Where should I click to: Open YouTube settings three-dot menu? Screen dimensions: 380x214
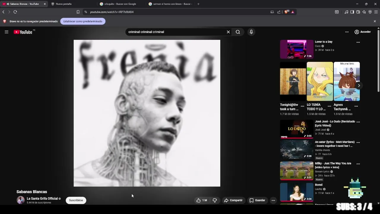click(x=347, y=32)
